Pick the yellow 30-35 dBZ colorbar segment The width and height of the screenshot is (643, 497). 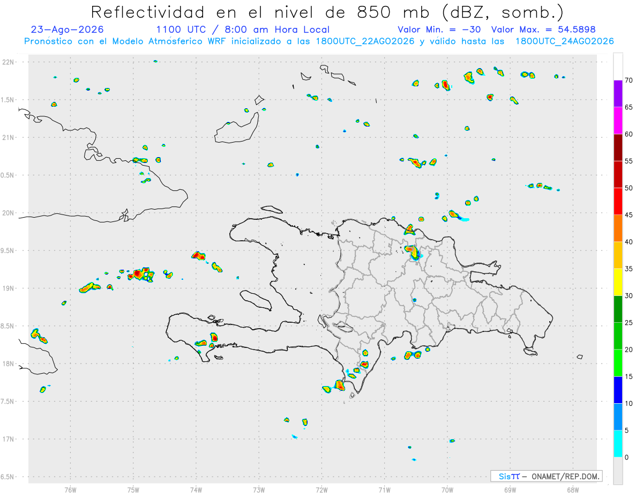coord(618,282)
